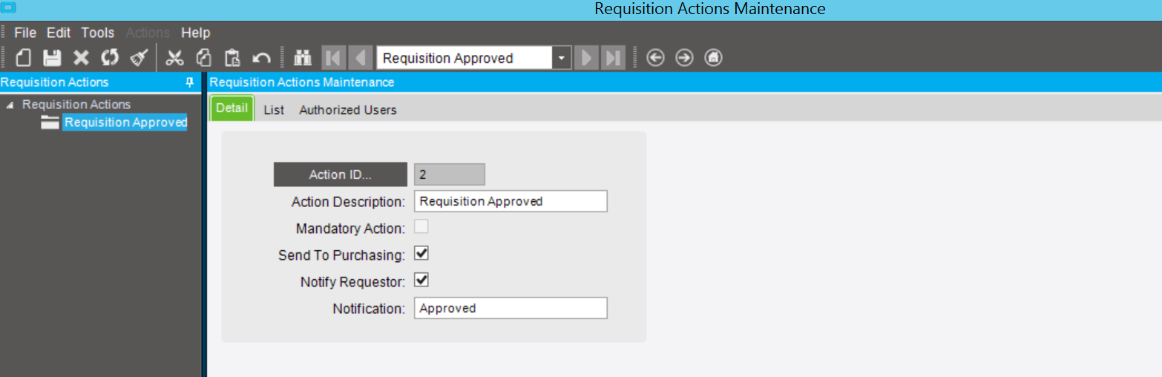Click the Notification field containing Approved
Image resolution: width=1162 pixels, height=377 pixels.
click(511, 308)
